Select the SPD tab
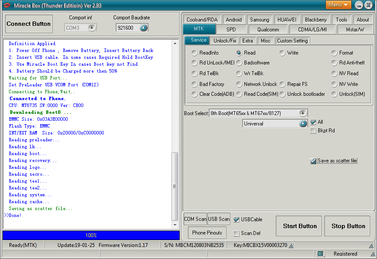This screenshot has width=377, height=259. click(x=231, y=29)
